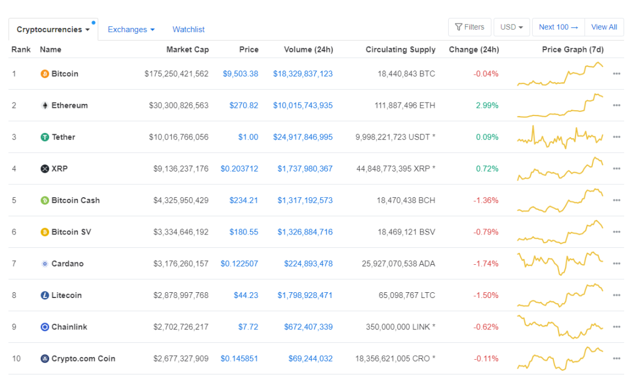Click Bitcoin's 7-day price graph
This screenshot has height=375, width=631.
coord(561,73)
